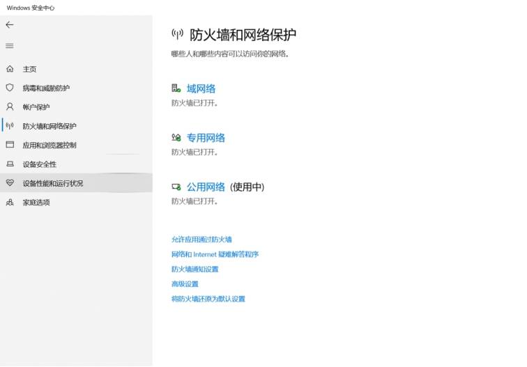The width and height of the screenshot is (527, 367).
Task: Toggle the hamburger navigation menu
Action: tap(10, 46)
